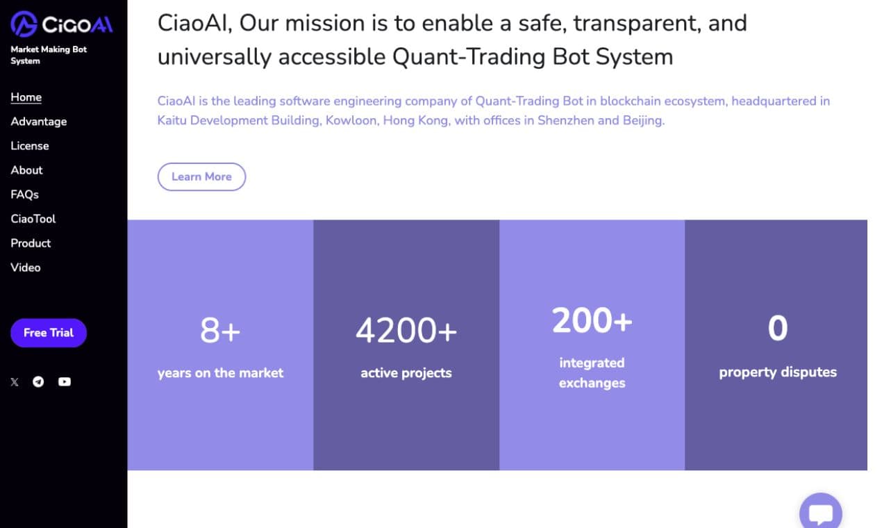Select the 0 property disputes tile

pos(776,345)
